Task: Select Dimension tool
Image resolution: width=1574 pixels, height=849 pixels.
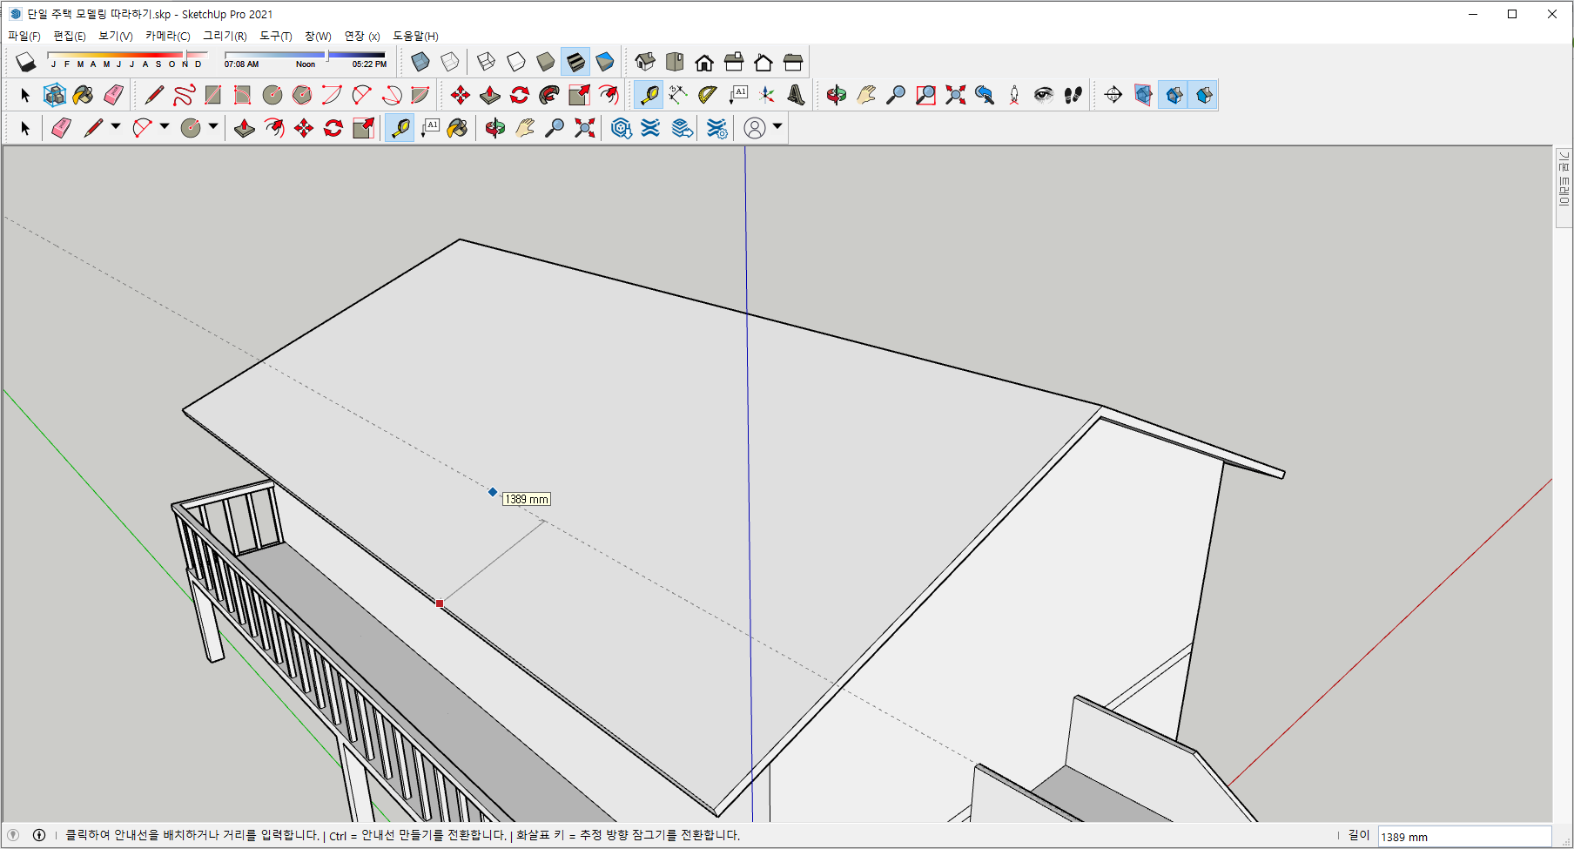Action: pos(678,95)
